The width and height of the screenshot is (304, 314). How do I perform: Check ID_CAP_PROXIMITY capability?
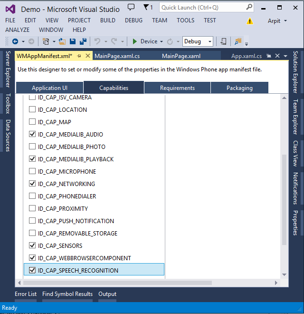(32, 208)
